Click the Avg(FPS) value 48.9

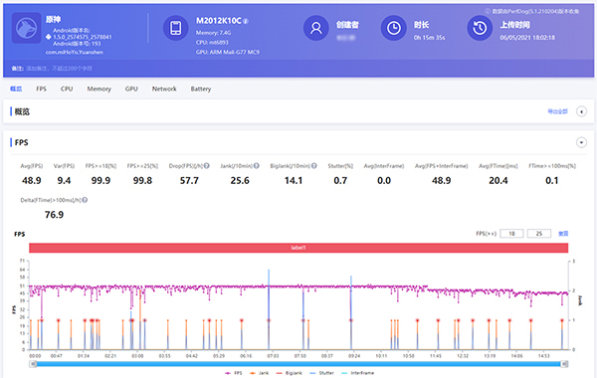31,180
